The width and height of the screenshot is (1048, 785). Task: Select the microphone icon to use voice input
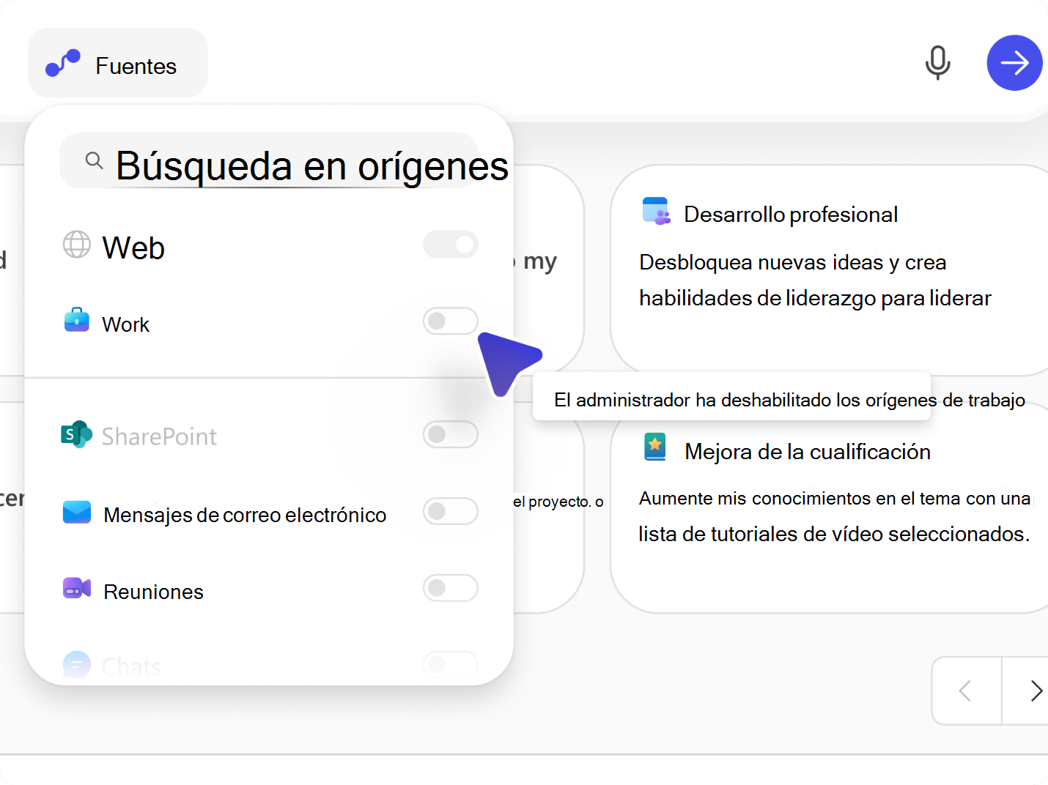pyautogui.click(x=938, y=63)
